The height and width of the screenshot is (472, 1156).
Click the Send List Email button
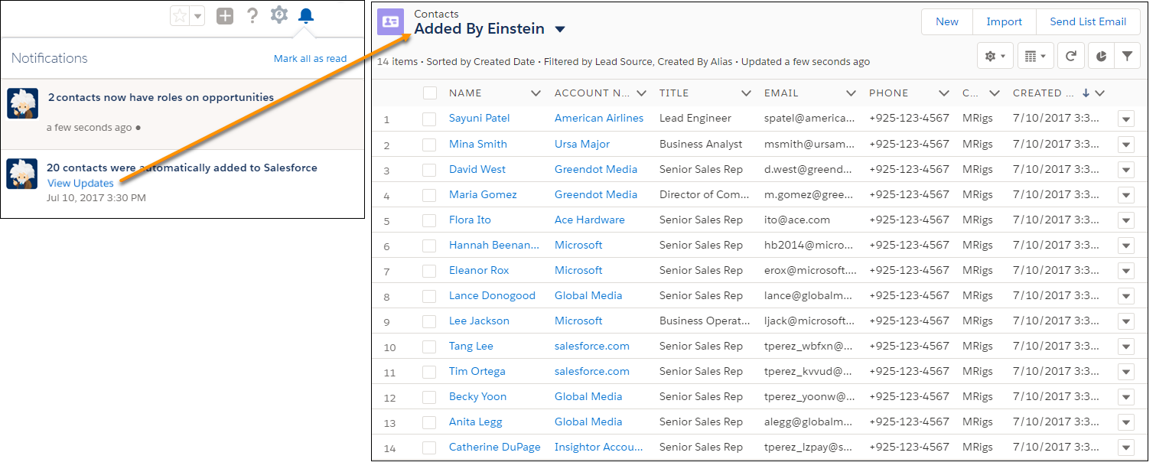pos(1088,21)
